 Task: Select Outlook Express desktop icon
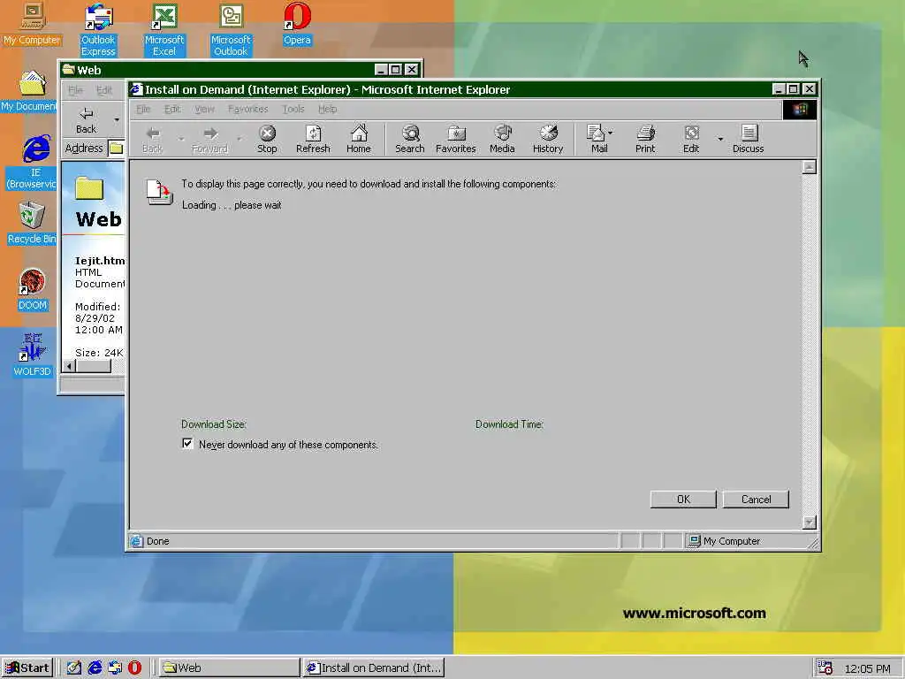[x=98, y=29]
